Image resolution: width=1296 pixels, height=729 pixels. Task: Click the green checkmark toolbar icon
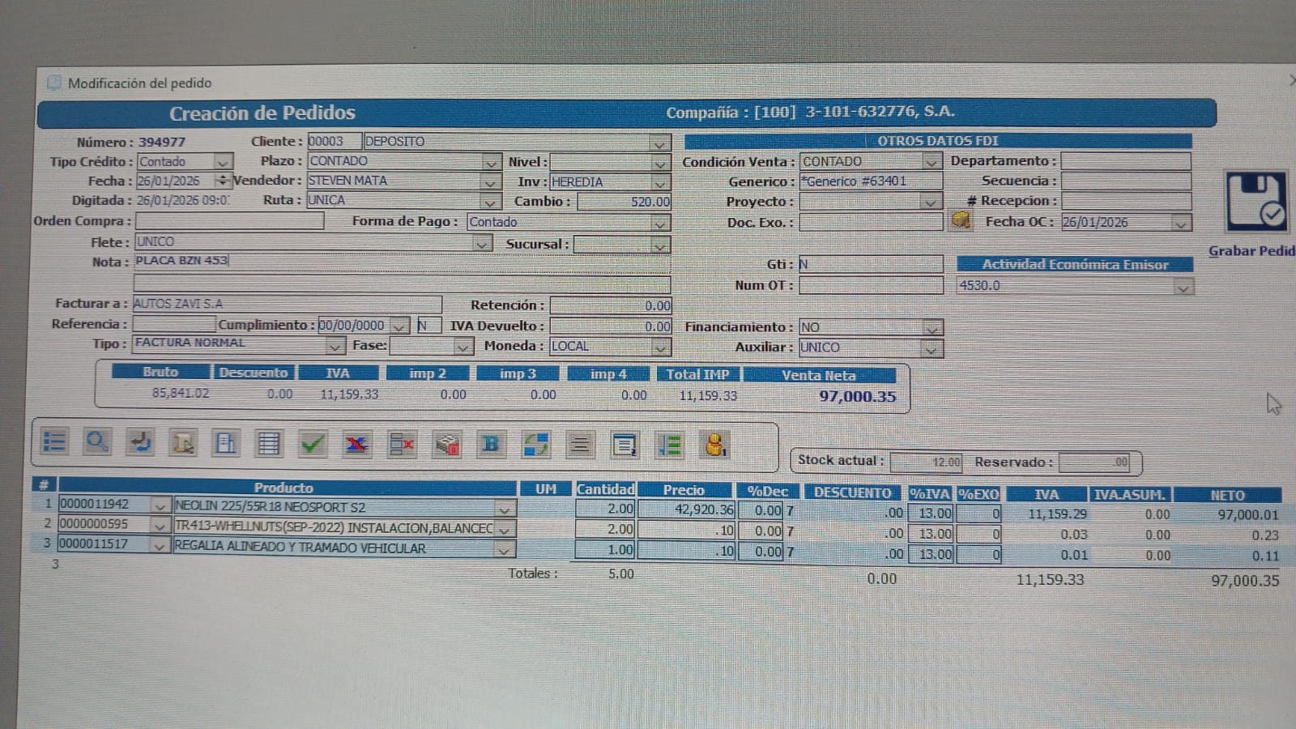click(x=312, y=443)
